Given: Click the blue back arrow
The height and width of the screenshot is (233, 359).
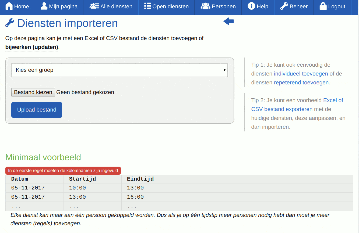Looking at the screenshot, I should click(x=228, y=21).
